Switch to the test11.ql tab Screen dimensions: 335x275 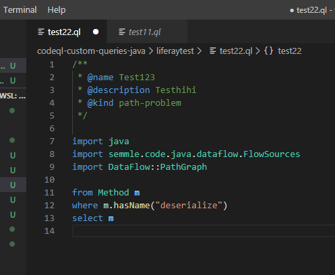point(148,32)
